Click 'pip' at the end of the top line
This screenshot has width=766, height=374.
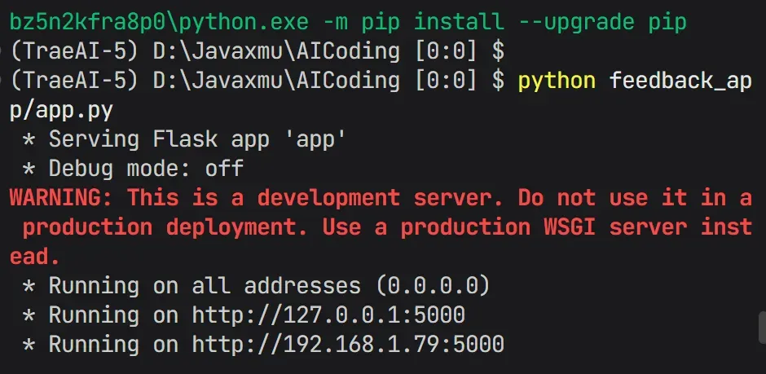(x=667, y=22)
